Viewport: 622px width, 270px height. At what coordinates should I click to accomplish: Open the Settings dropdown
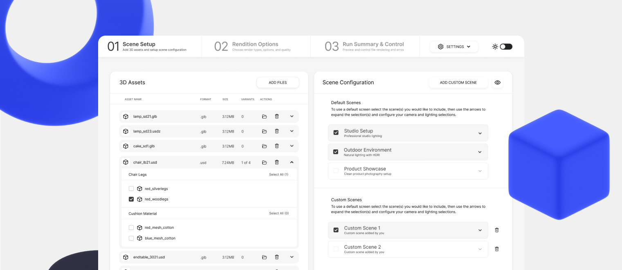(454, 47)
